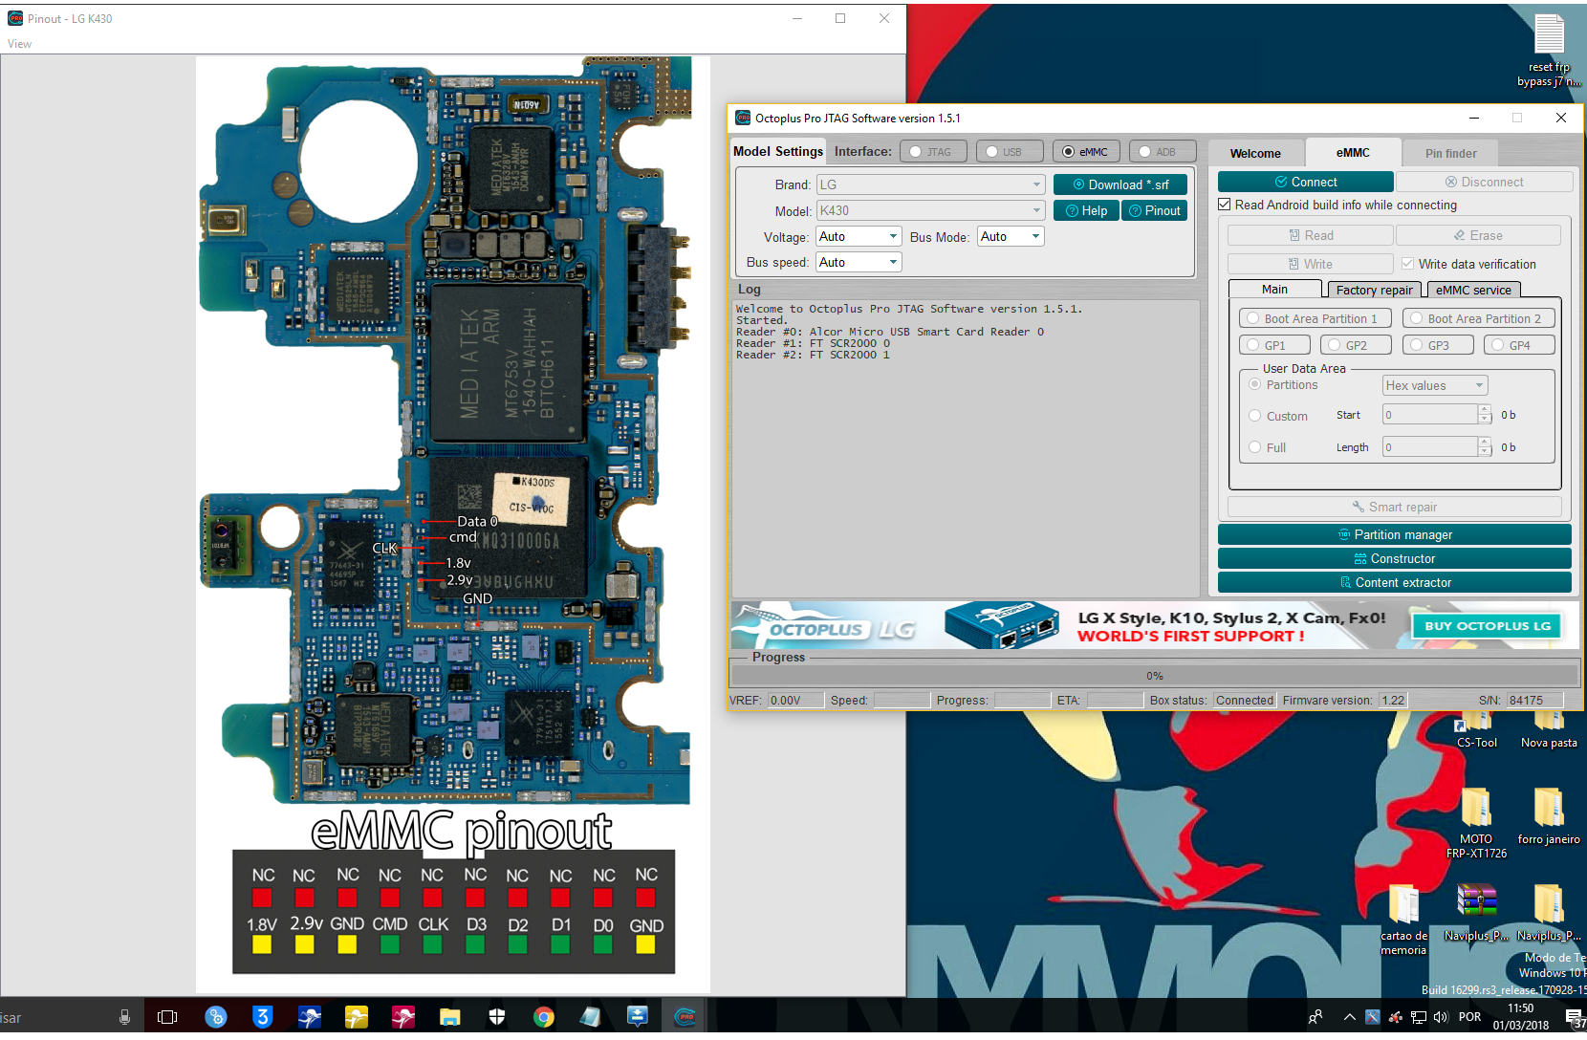Select the 'cartao de memoria' desktop folder
Image resolution: width=1587 pixels, height=1040 pixels.
click(x=1403, y=919)
